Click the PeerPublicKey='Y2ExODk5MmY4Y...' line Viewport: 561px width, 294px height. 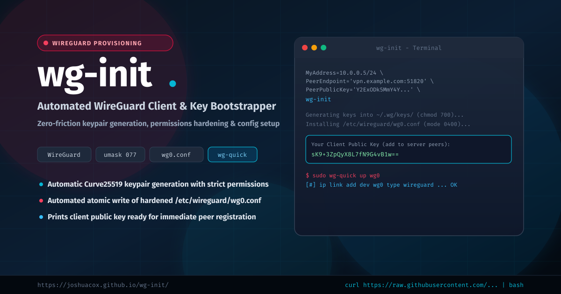pos(363,90)
